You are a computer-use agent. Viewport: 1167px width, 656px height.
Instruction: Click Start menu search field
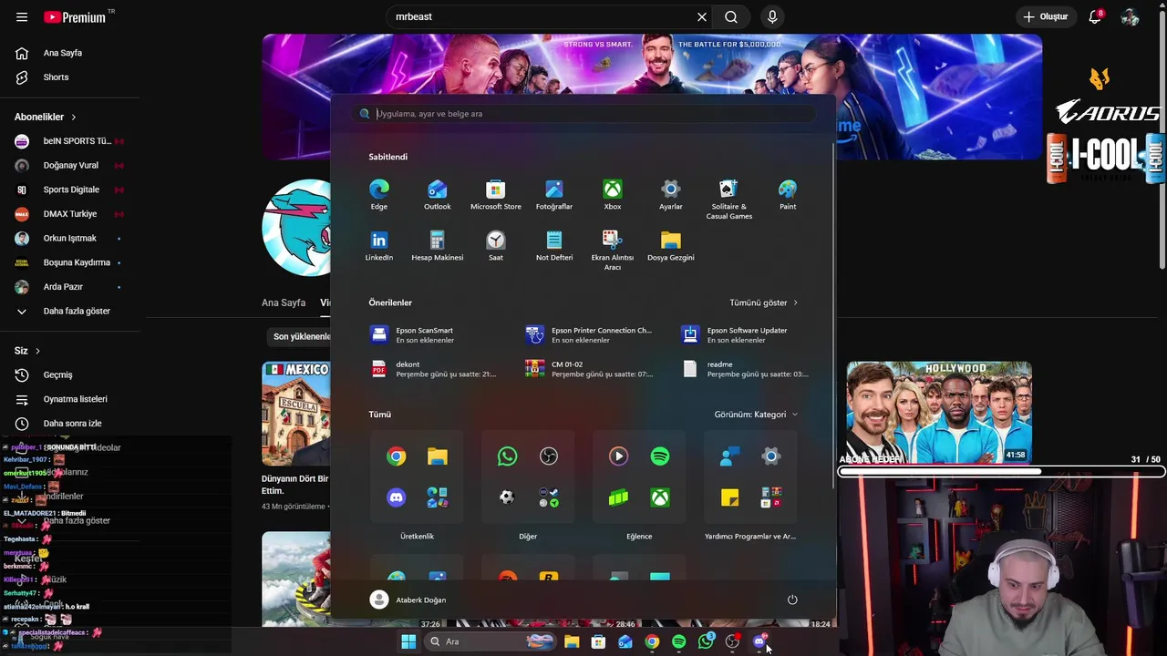point(583,114)
